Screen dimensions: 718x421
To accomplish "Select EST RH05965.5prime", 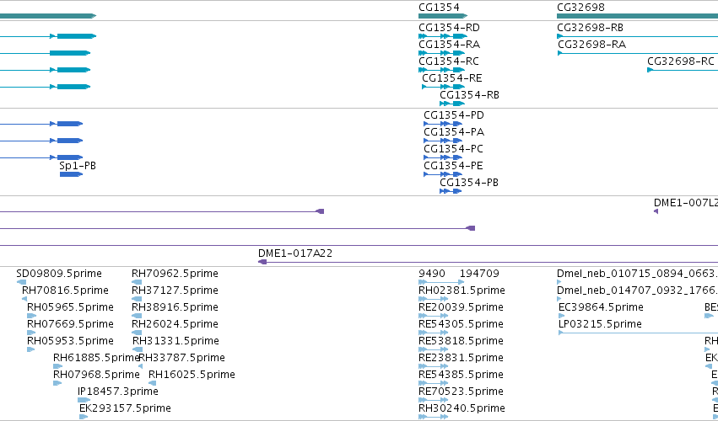I will (x=31, y=316).
